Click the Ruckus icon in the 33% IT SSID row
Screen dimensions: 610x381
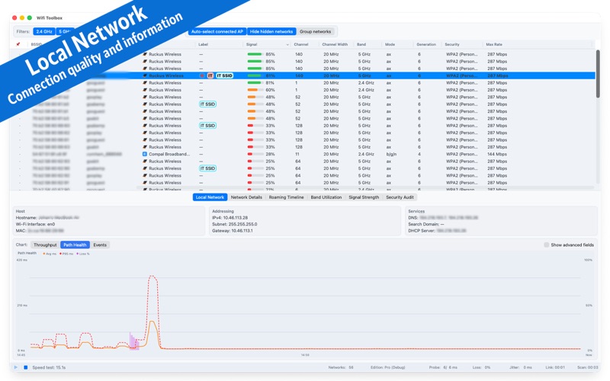[145, 126]
